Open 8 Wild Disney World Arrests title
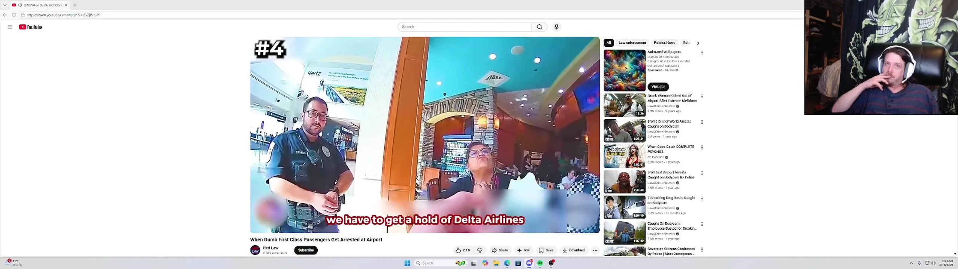 pos(669,124)
